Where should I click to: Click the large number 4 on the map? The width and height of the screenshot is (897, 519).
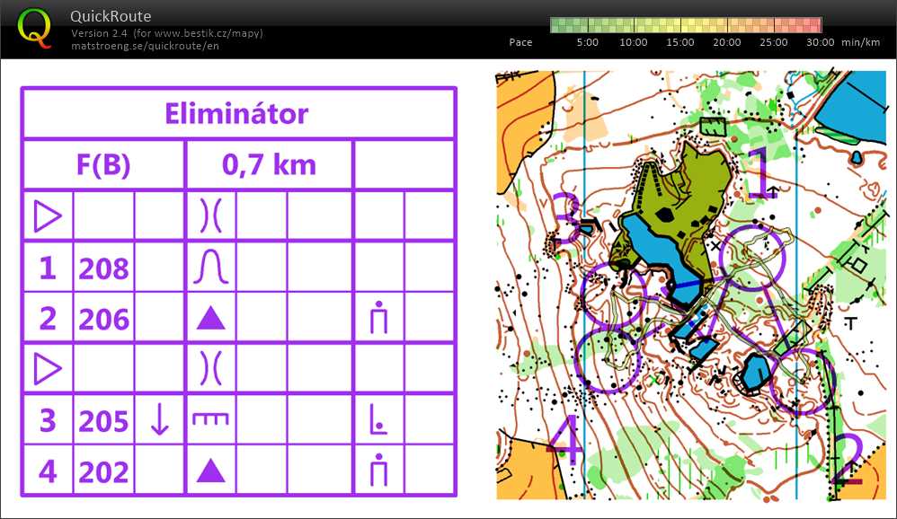(x=565, y=440)
